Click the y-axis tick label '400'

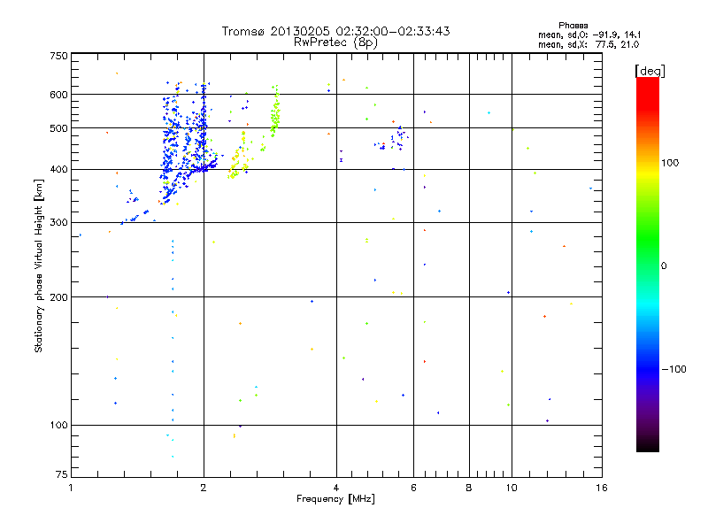(x=58, y=170)
